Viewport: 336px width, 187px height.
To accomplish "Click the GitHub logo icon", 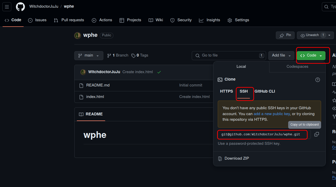I will [20, 7].
